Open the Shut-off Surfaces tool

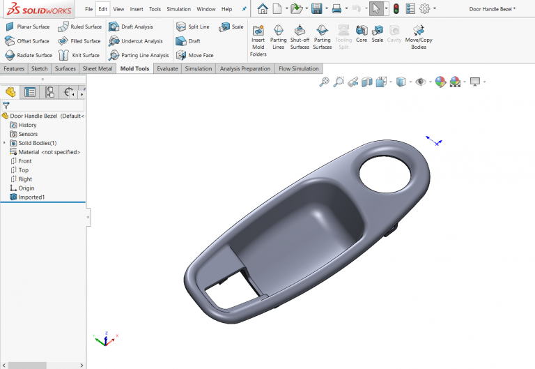point(300,35)
